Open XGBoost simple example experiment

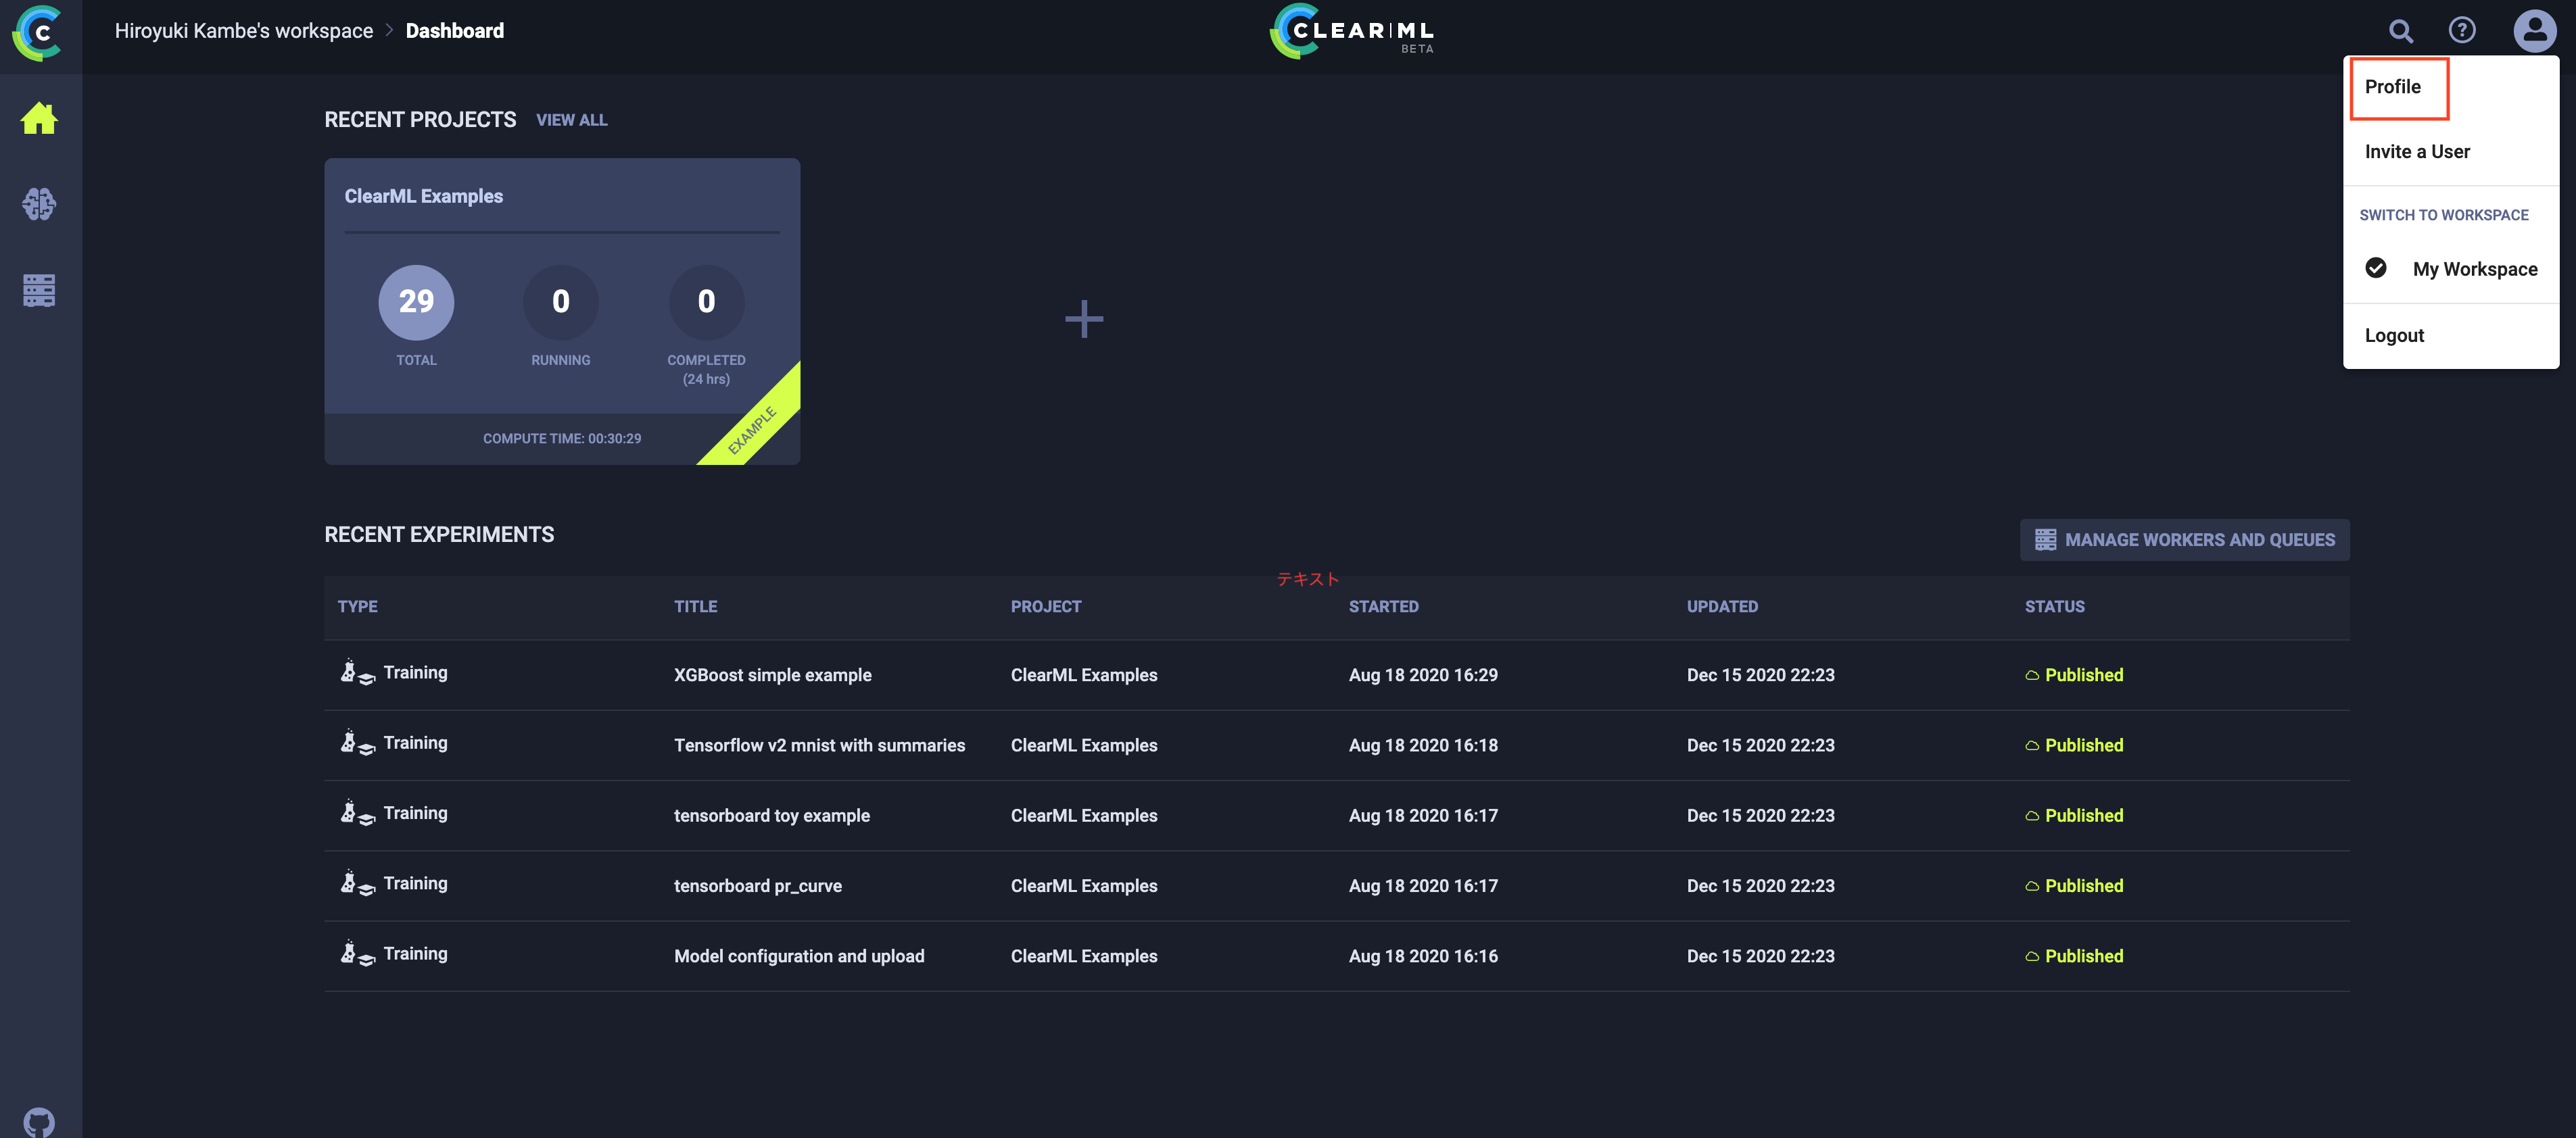point(772,675)
